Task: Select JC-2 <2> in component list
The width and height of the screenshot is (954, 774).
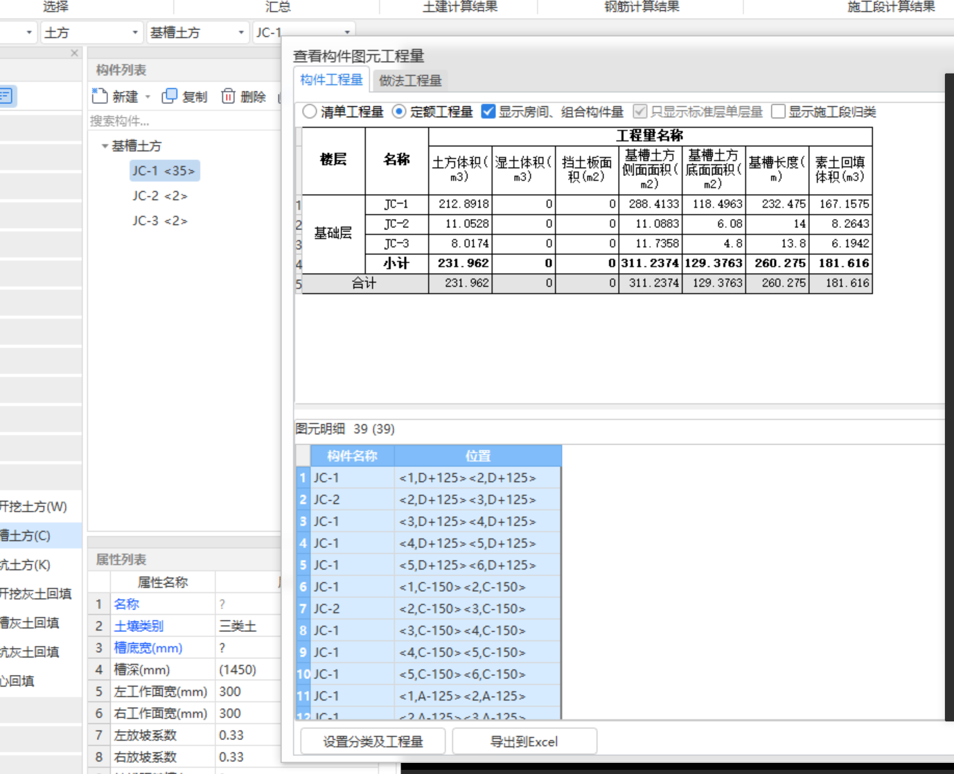Action: click(x=160, y=196)
